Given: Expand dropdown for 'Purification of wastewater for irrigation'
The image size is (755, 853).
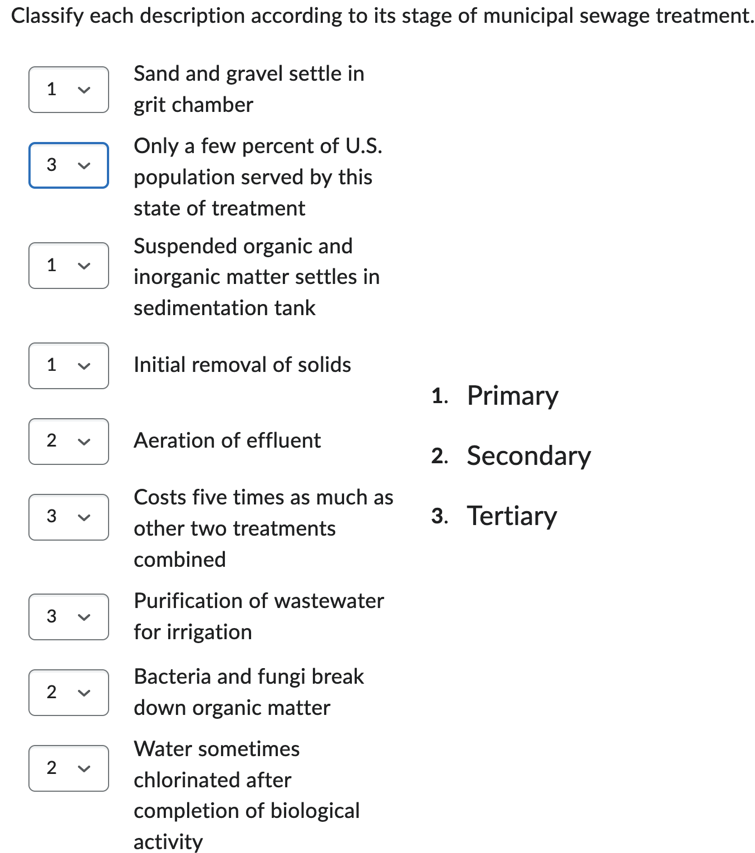Looking at the screenshot, I should click(x=68, y=617).
